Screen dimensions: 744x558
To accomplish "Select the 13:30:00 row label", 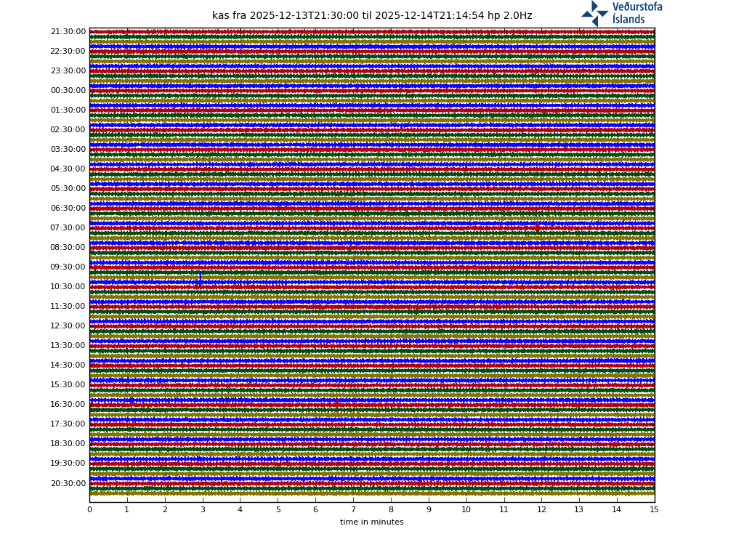I will tap(68, 346).
